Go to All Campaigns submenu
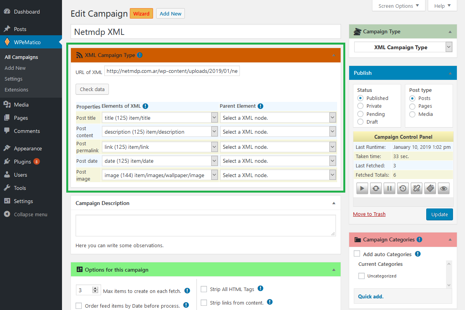The height and width of the screenshot is (310, 465). pyautogui.click(x=21, y=57)
